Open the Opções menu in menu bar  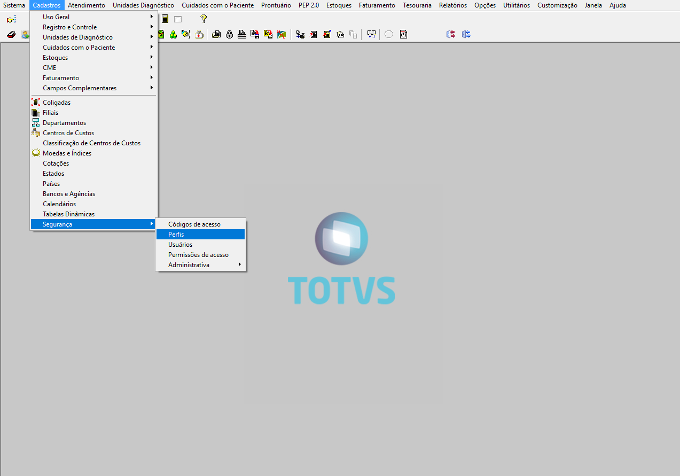[x=485, y=5]
